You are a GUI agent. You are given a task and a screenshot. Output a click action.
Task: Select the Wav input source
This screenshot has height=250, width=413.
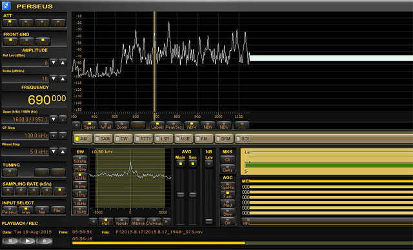tap(26, 210)
